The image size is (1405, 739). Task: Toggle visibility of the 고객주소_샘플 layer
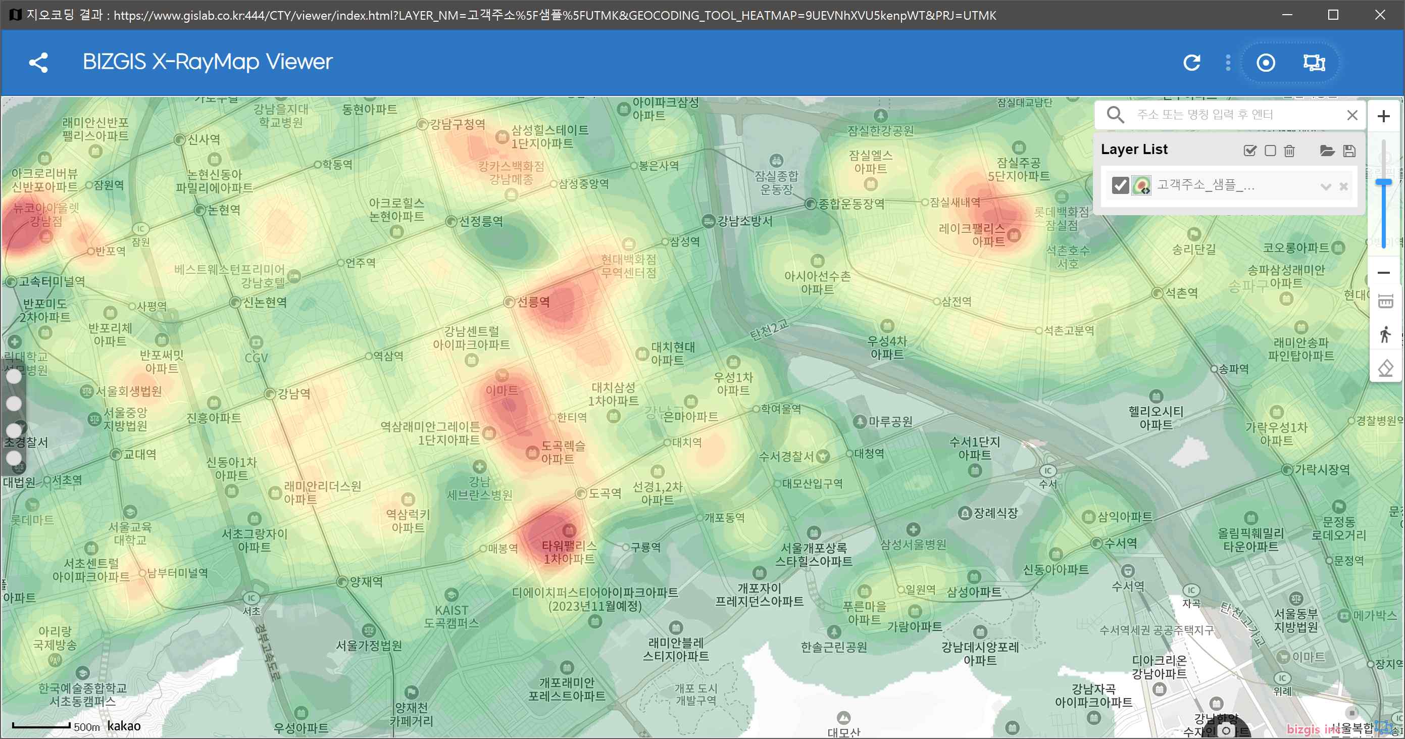click(1120, 185)
